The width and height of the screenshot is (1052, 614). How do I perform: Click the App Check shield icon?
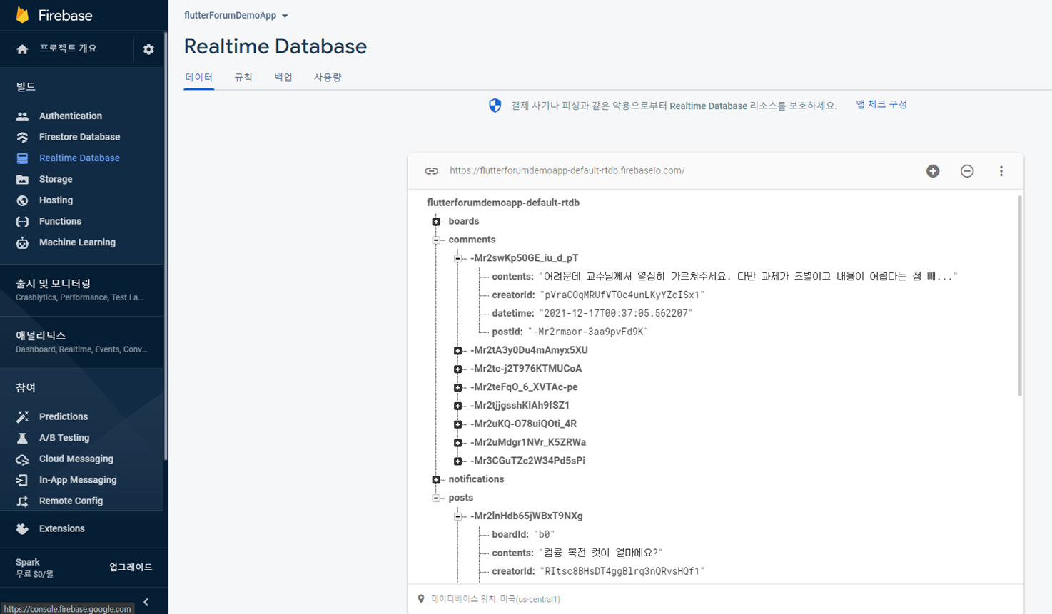coord(495,106)
